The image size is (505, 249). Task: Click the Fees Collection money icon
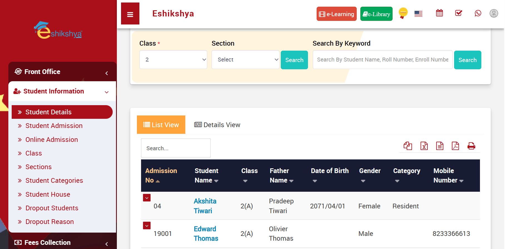18,242
